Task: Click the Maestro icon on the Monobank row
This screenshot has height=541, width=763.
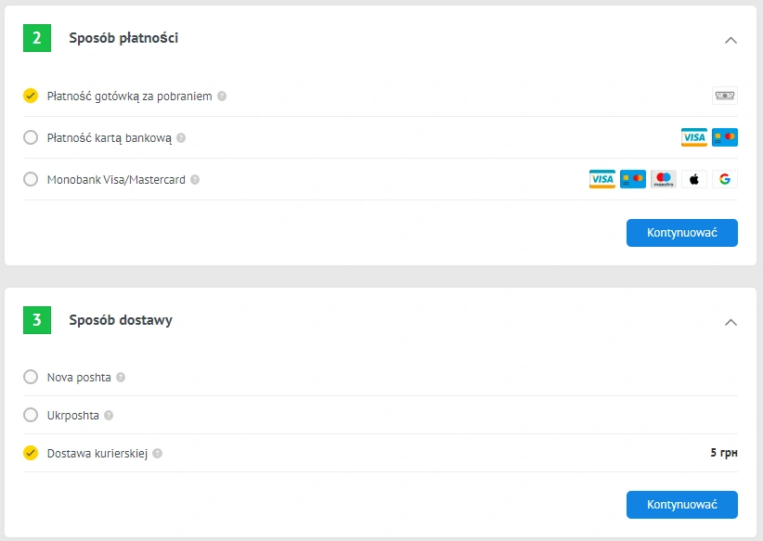Action: coord(664,179)
